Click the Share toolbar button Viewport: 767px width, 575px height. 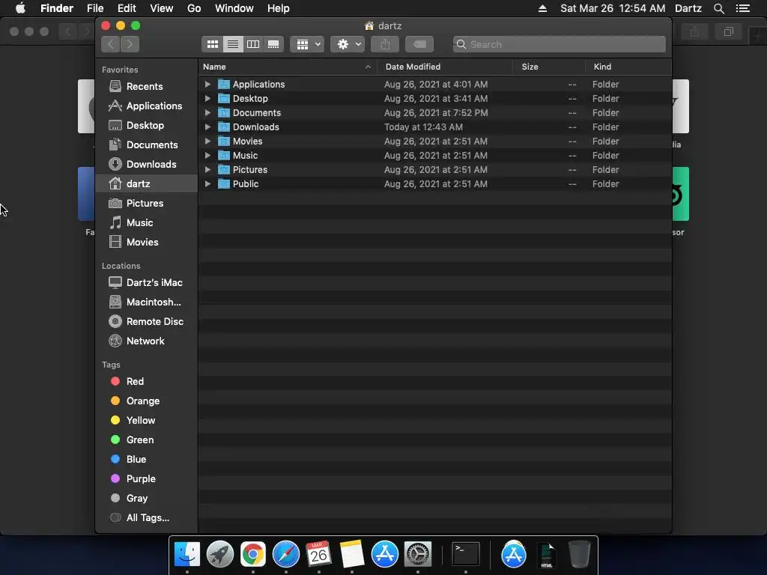(385, 44)
